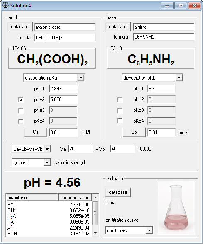Viewport: 203px width, 244px height.
Task: Enable the pKb4 checkbox
Action: coord(120,121)
